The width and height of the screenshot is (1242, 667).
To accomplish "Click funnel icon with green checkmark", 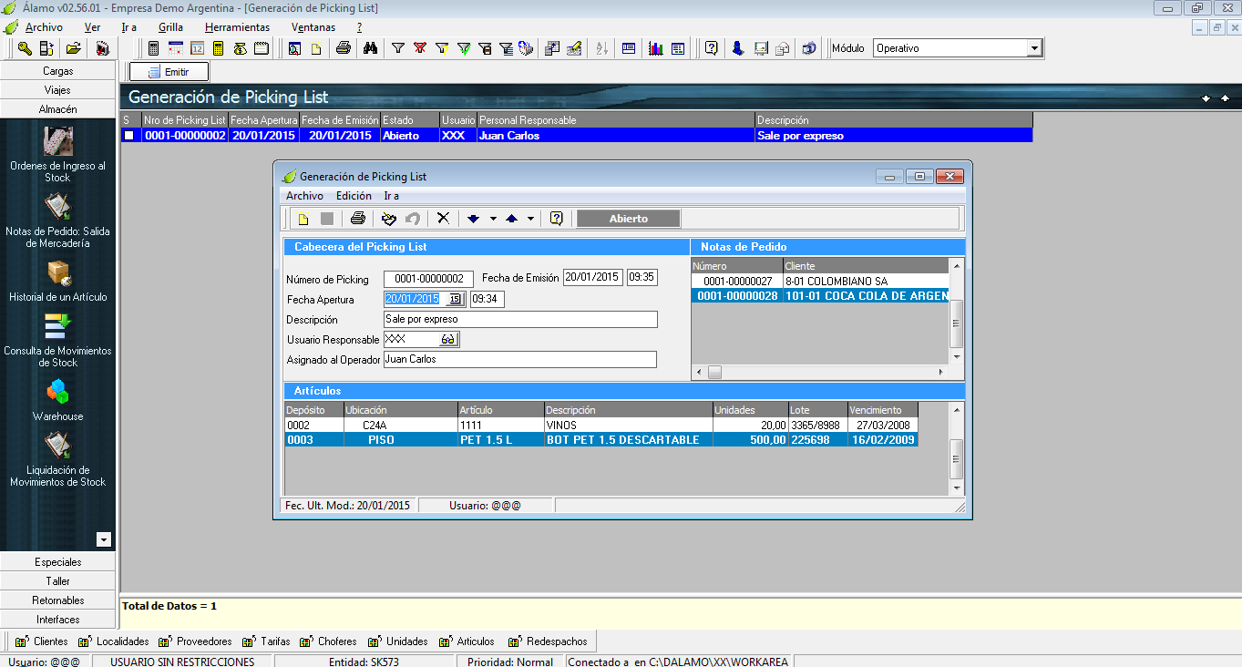I will coord(464,48).
